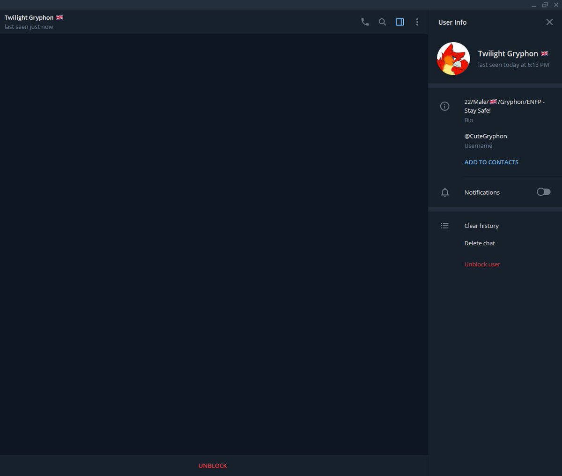Restore down the Telegram window
Screen dimensions: 562x476
(545, 5)
